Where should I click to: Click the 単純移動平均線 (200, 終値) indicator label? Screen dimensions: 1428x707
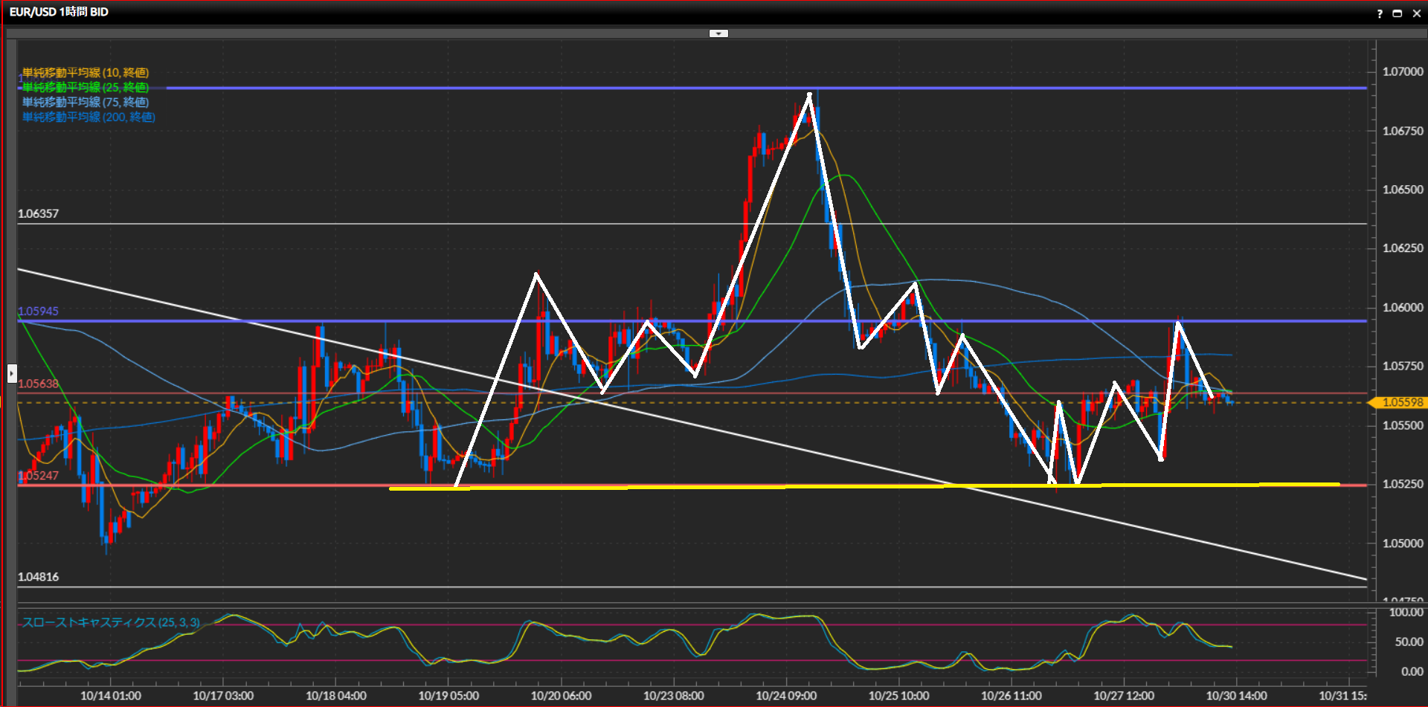[x=89, y=117]
